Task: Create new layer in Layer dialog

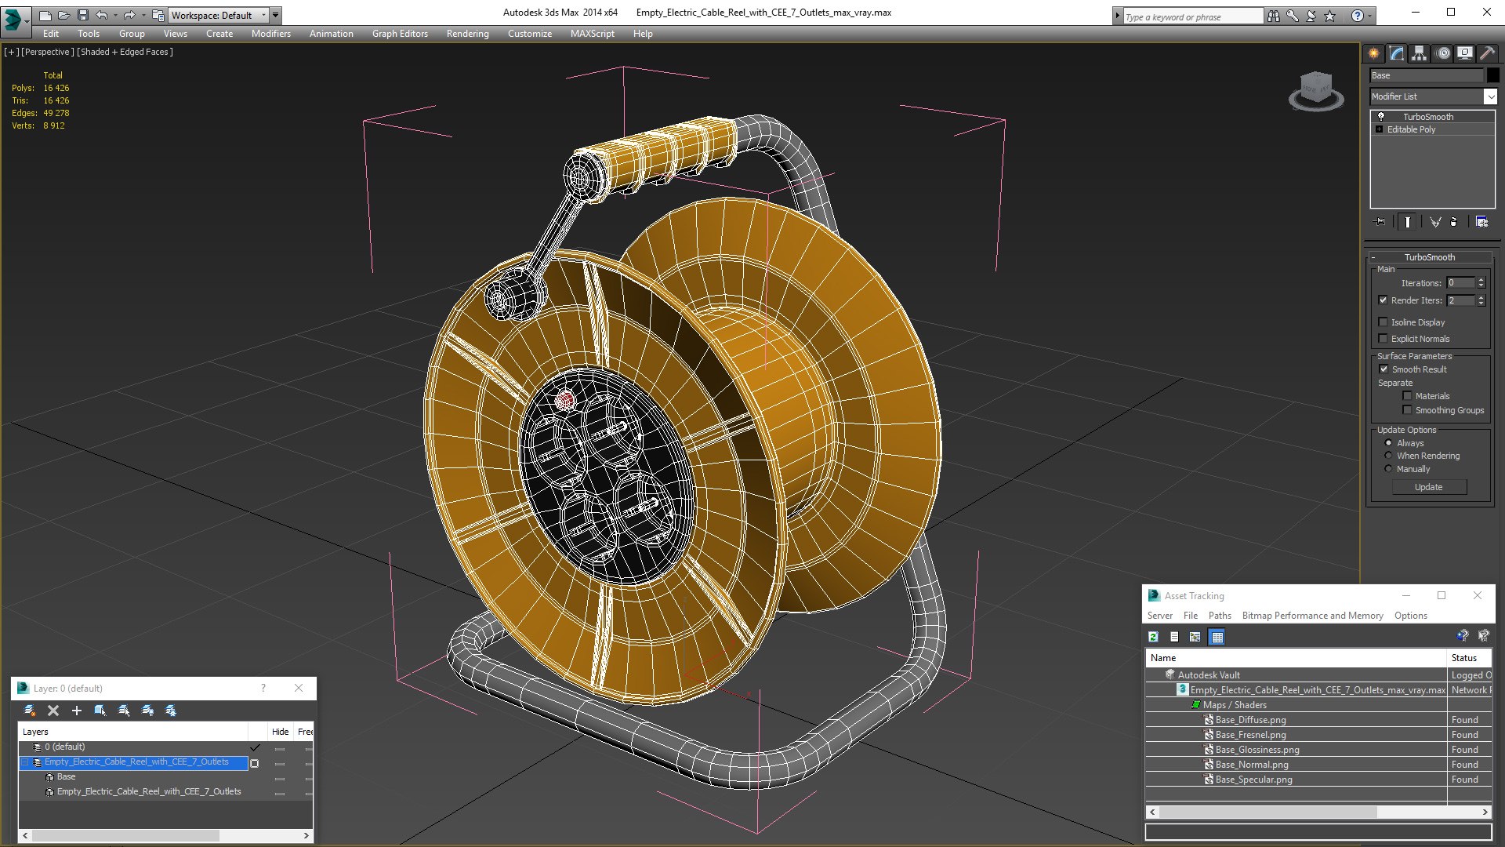Action: click(30, 711)
